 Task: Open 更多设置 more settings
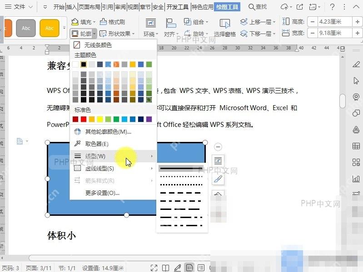(113, 193)
